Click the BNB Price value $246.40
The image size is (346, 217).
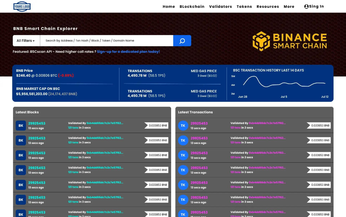(x=23, y=75)
